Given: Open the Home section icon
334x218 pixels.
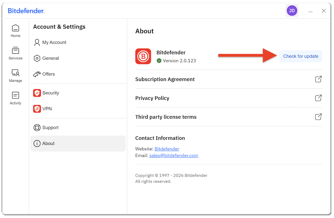Looking at the screenshot, I should point(16,28).
